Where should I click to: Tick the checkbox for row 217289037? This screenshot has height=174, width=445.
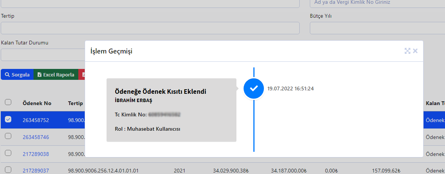click(x=8, y=170)
